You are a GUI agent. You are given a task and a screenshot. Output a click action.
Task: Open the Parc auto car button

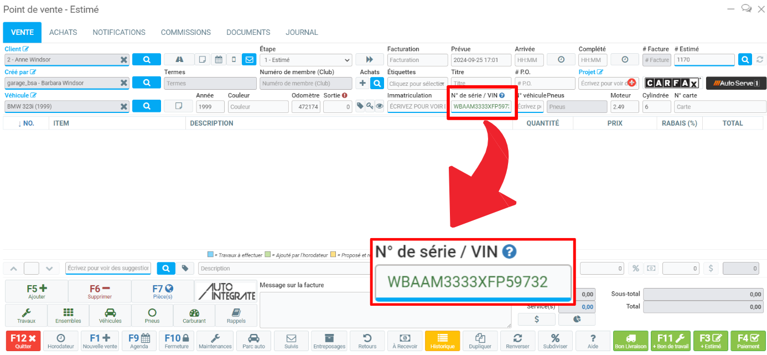coord(253,341)
